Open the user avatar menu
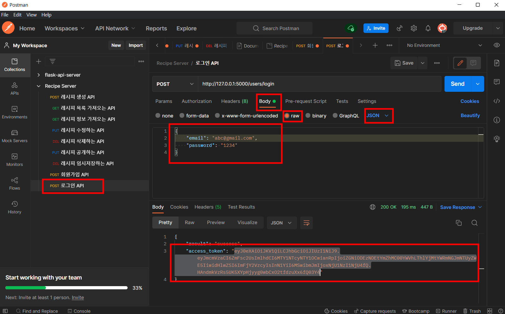Image resolution: width=505 pixels, height=314 pixels. pos(442,28)
